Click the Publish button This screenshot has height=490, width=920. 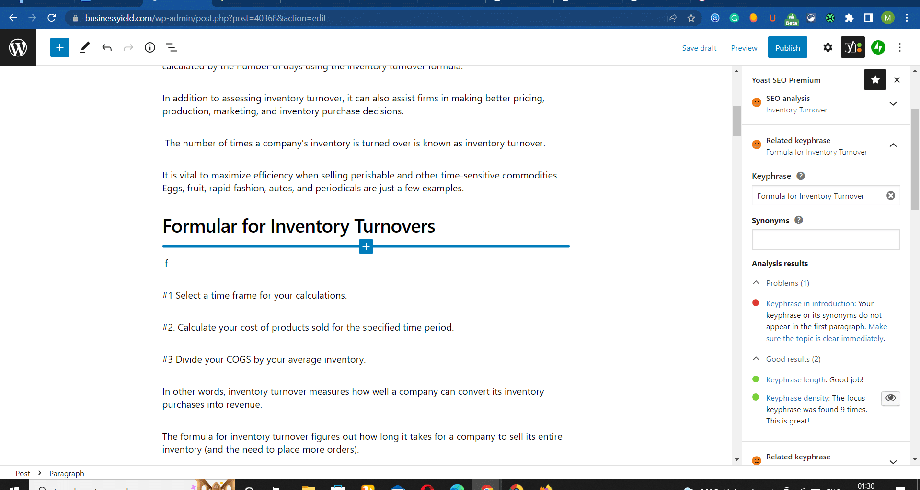click(x=787, y=47)
